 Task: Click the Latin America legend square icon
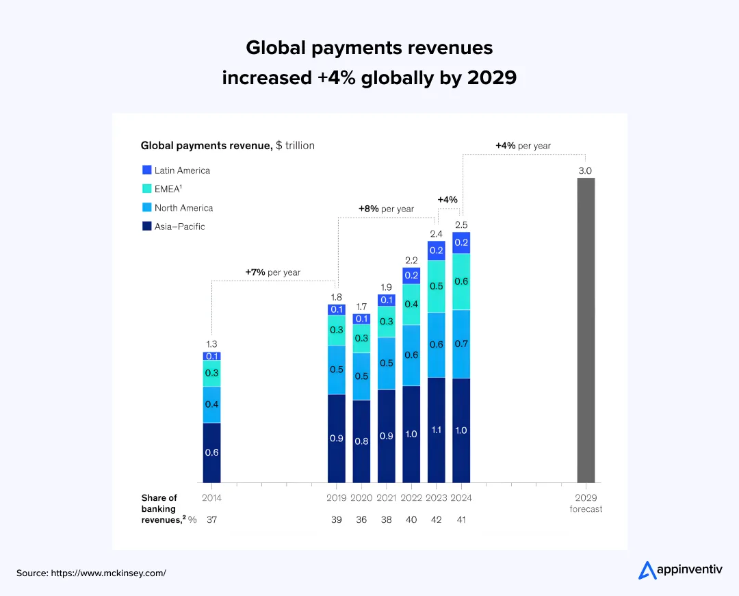tap(146, 169)
